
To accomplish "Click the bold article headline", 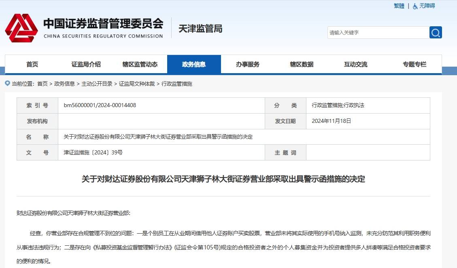I will (223, 179).
